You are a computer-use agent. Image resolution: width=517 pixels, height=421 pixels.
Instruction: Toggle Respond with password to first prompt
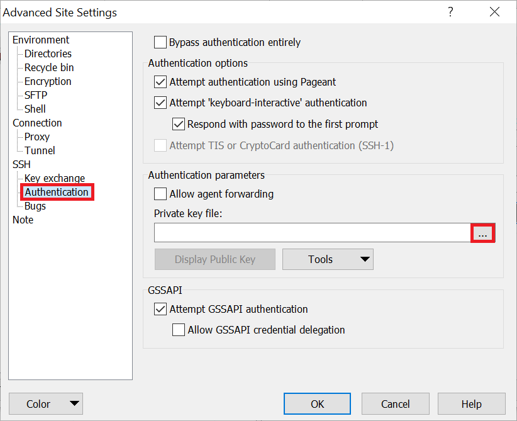pos(179,124)
